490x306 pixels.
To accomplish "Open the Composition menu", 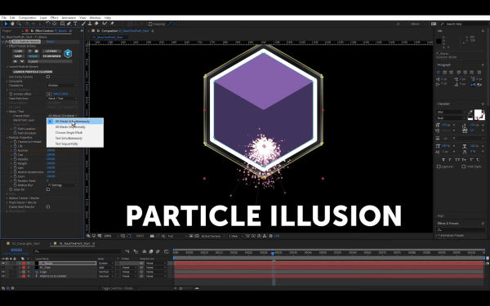I will click(x=28, y=18).
